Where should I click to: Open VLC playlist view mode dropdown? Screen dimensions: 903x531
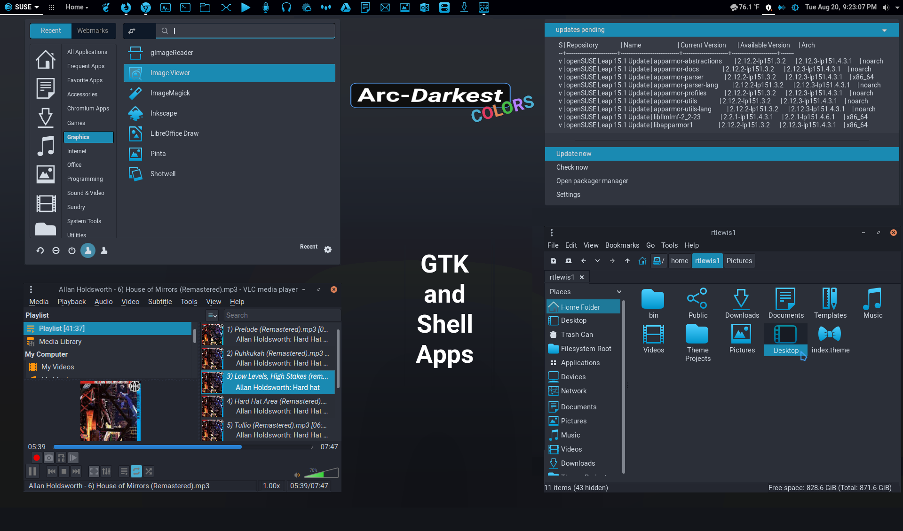[x=212, y=315]
